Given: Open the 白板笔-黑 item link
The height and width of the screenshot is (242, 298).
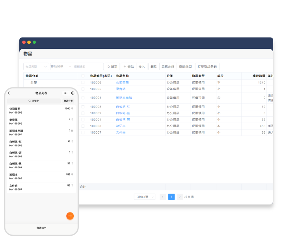Looking at the screenshot, I should pos(123,120).
